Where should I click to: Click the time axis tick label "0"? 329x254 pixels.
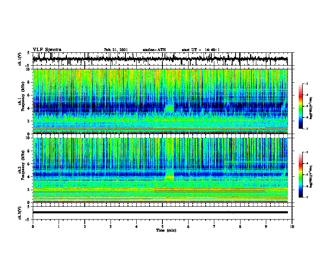(x=33, y=227)
